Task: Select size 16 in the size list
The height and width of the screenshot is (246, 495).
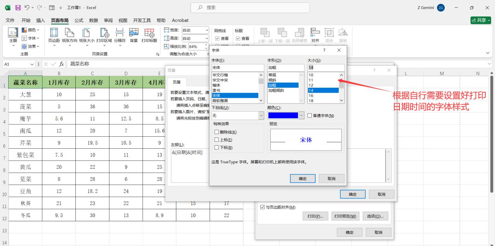Action: pos(323,95)
